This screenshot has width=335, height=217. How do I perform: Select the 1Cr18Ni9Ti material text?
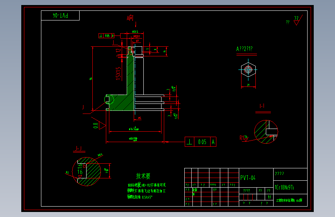[284, 188]
